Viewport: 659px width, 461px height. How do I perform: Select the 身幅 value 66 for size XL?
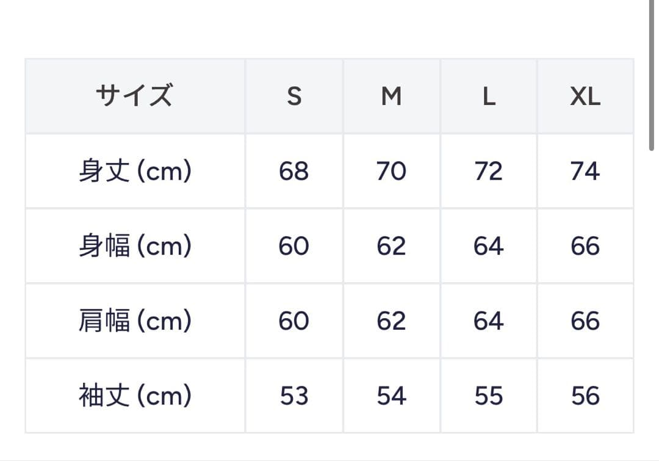(585, 247)
